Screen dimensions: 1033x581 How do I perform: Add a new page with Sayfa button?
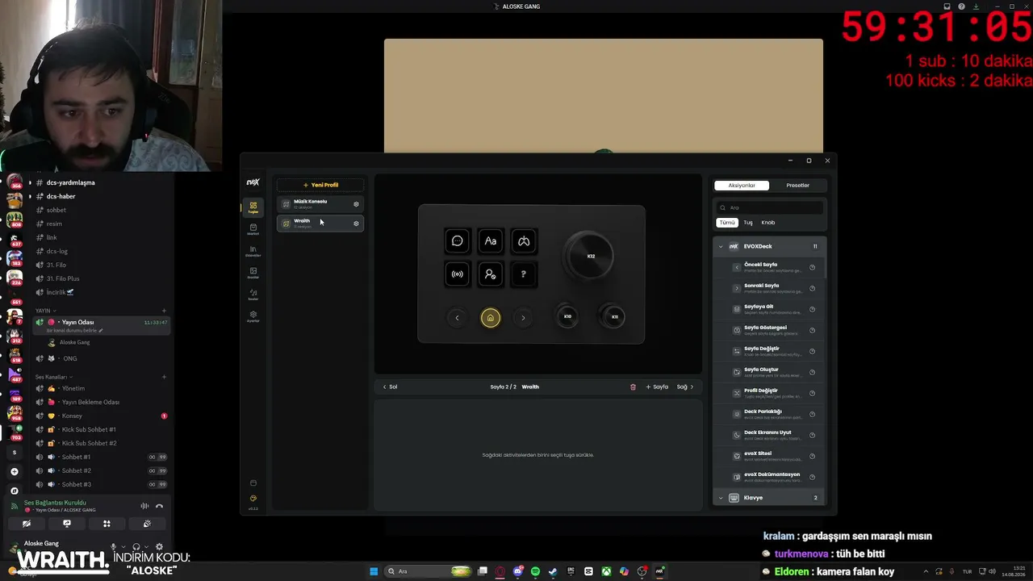tap(657, 387)
